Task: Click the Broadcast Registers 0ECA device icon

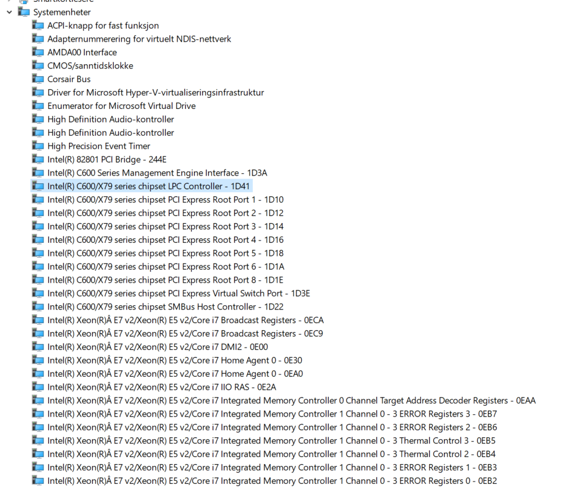Action: (38, 320)
